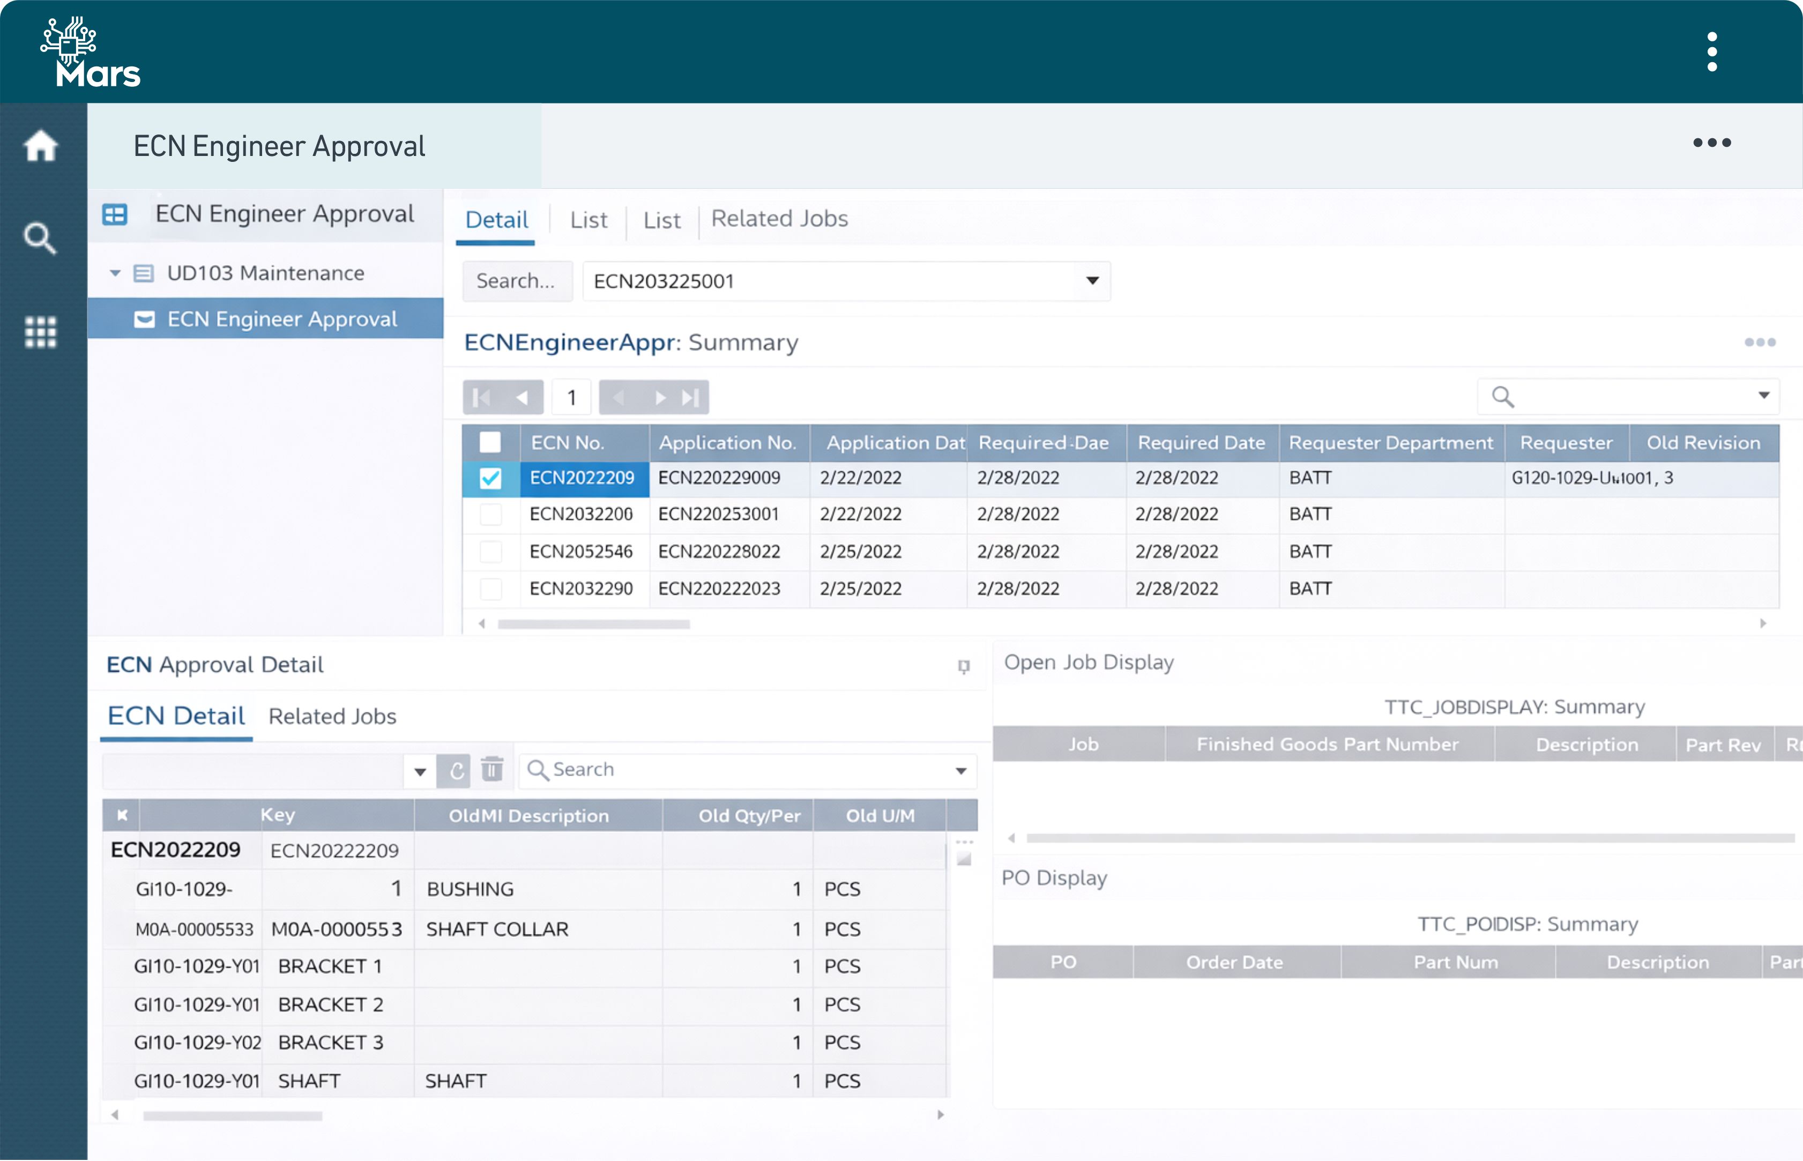Click the magnifier icon above the summary table

pyautogui.click(x=1503, y=396)
